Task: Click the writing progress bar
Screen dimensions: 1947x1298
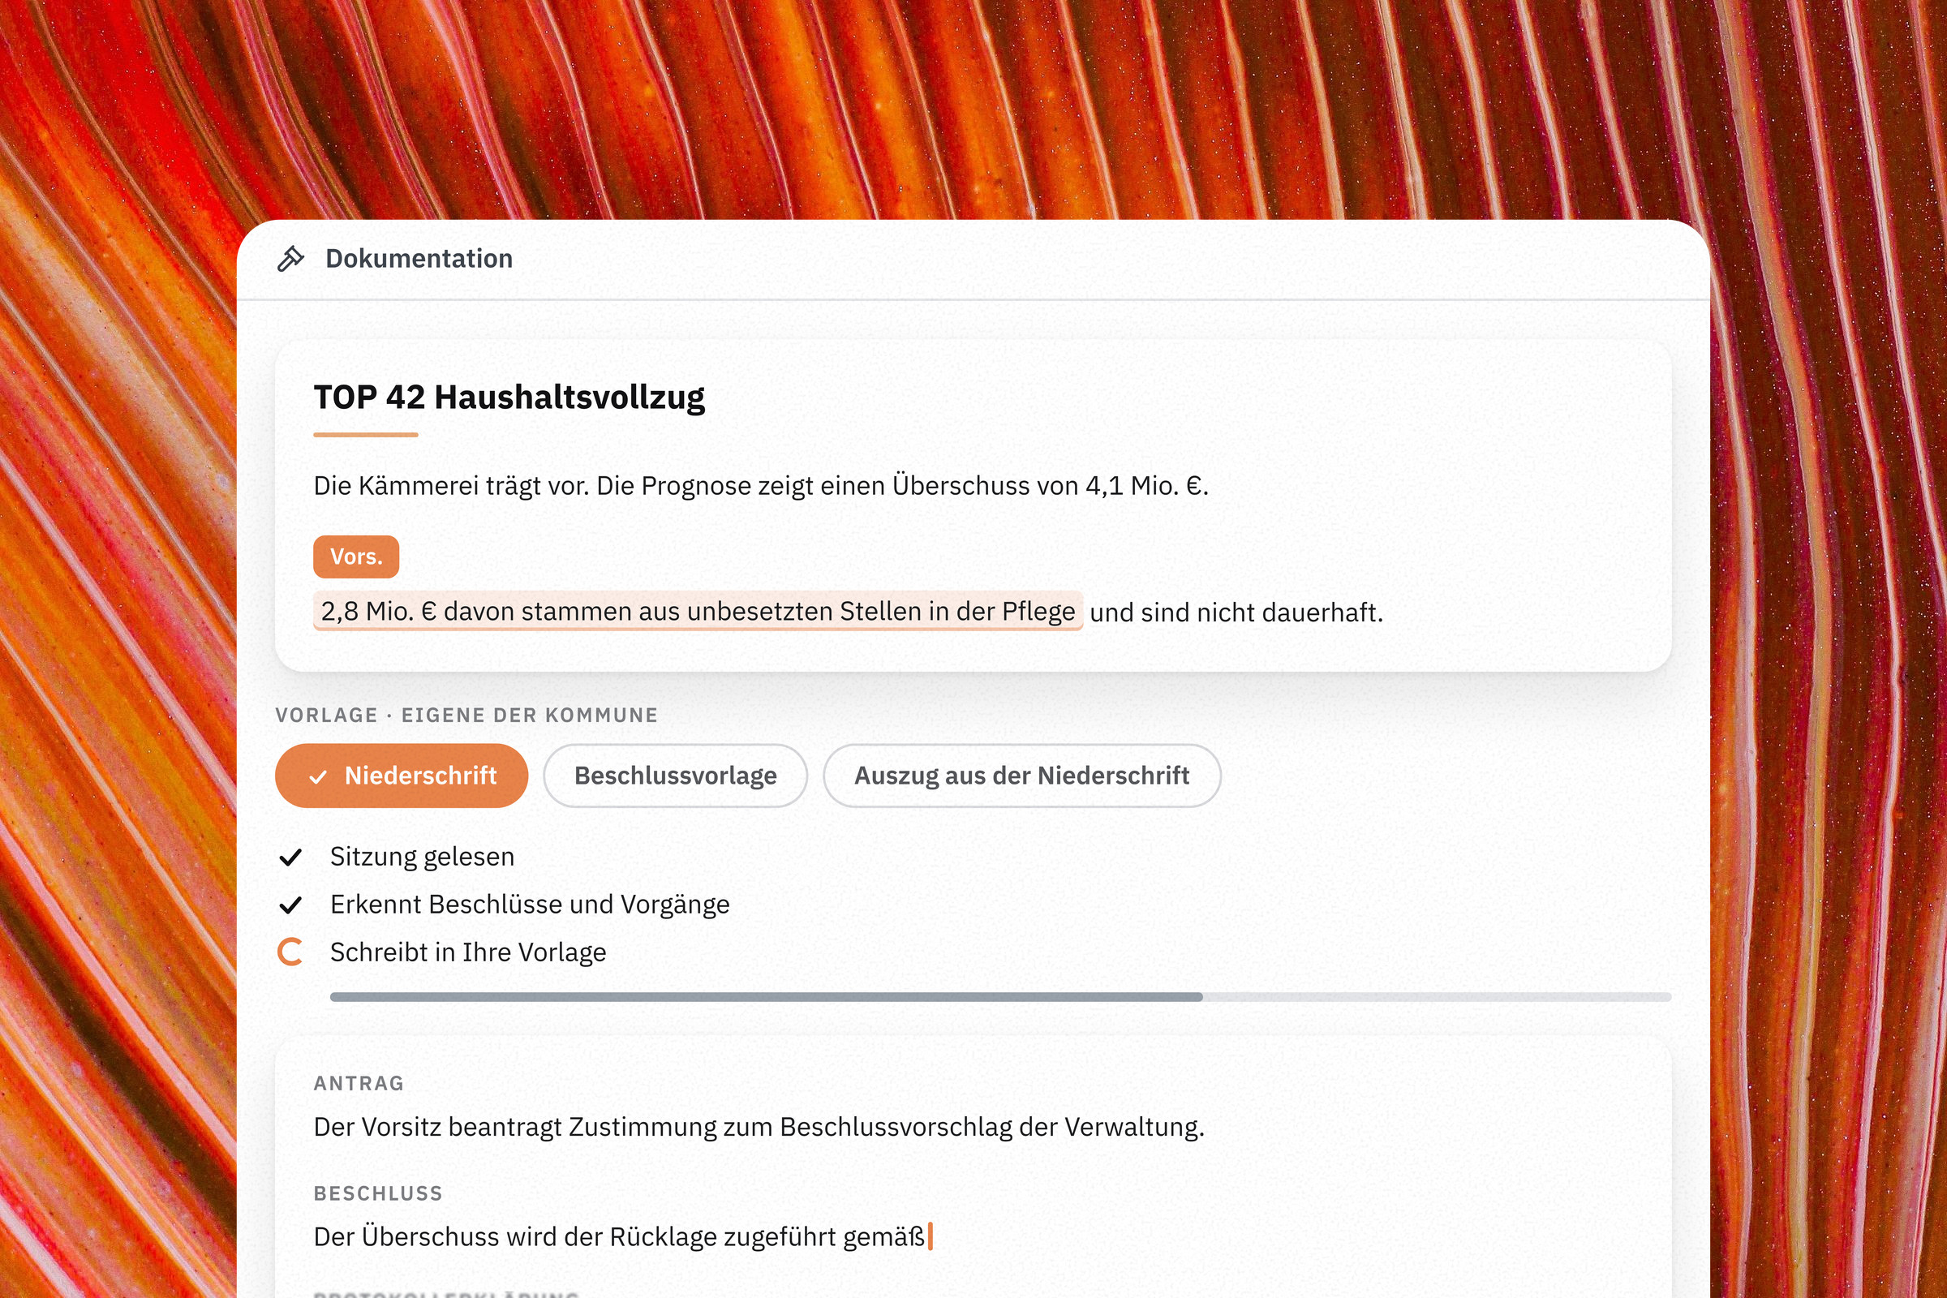Action: point(1000,997)
